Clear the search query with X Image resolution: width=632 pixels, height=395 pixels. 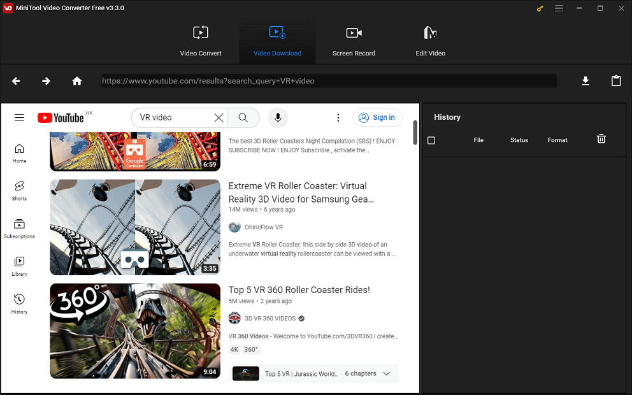[219, 117]
